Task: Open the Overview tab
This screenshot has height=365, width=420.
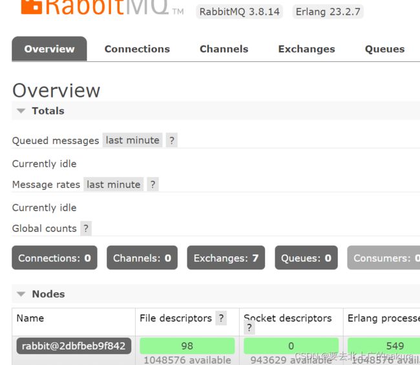Action: coord(49,48)
